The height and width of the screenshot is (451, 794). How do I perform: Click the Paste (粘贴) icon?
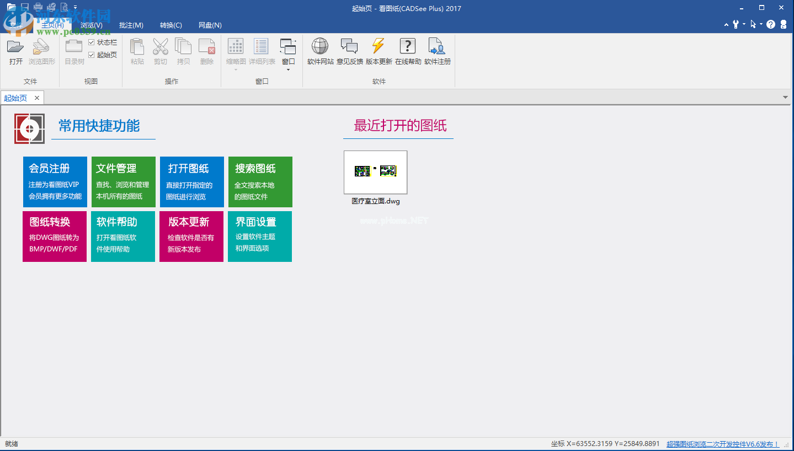(137, 47)
